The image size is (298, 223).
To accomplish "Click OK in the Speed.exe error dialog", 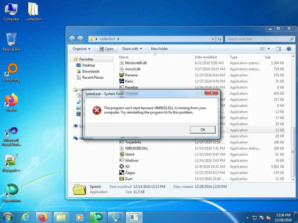I will pos(203,130).
